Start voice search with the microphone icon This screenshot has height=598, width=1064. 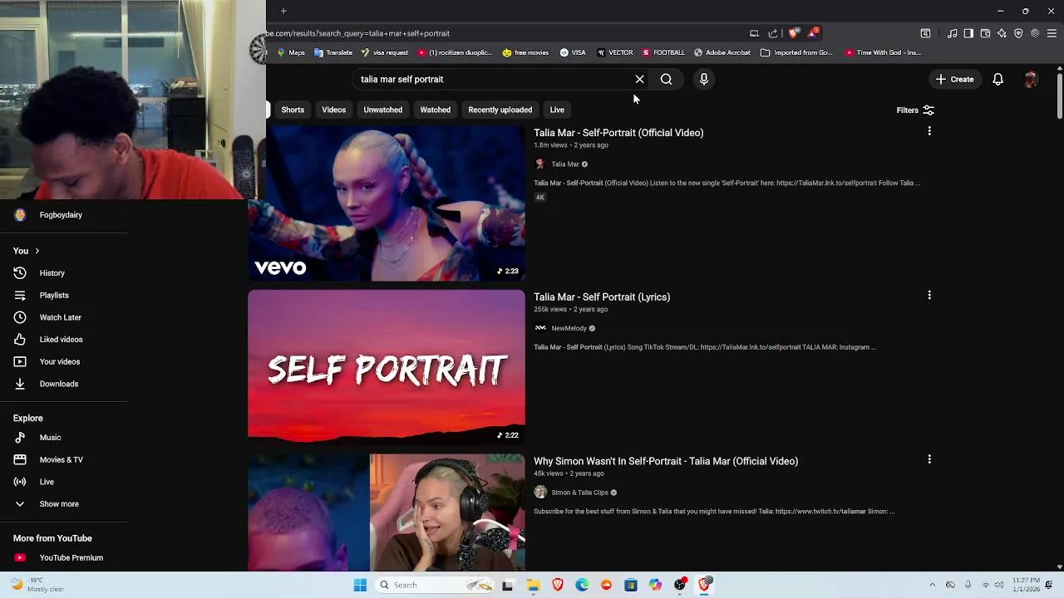[703, 79]
